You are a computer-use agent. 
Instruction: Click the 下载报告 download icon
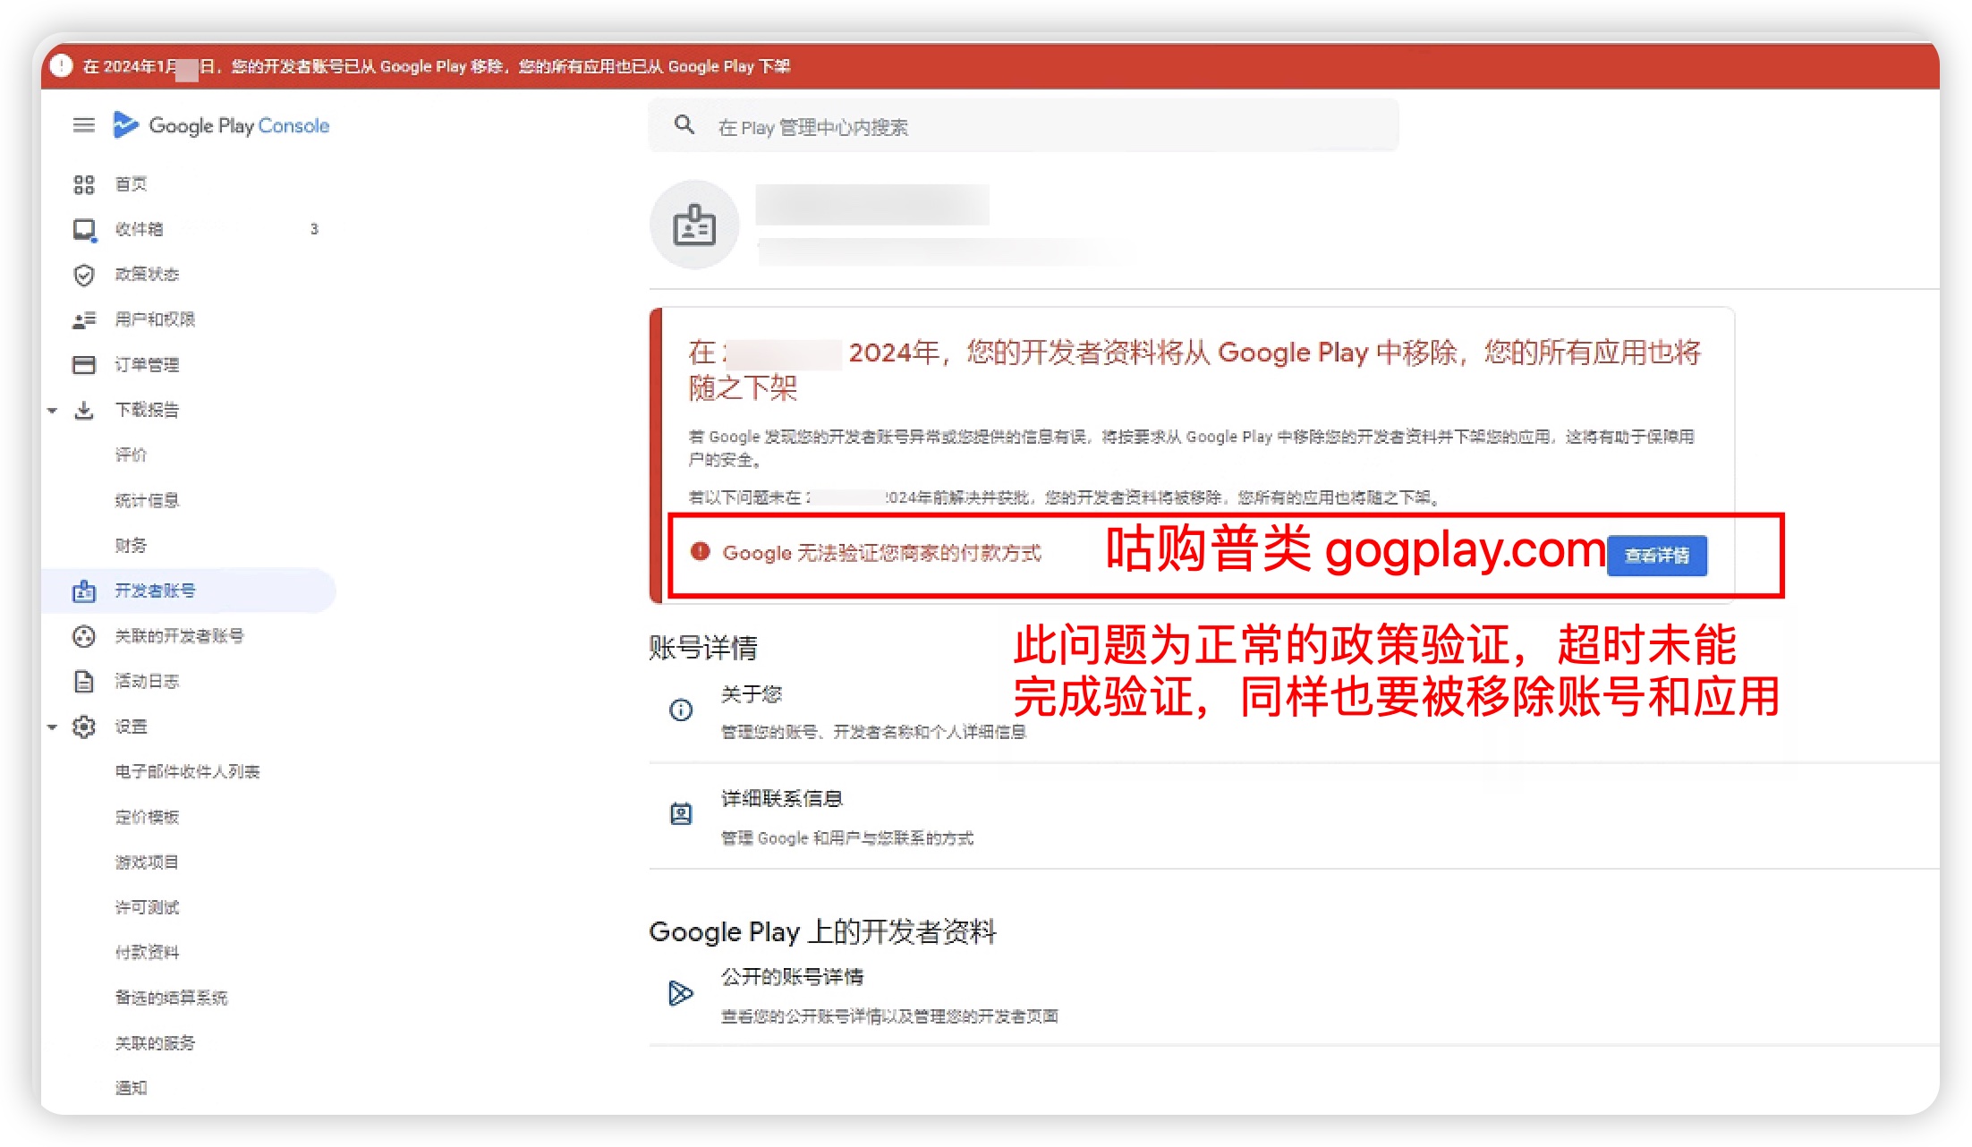tap(83, 410)
